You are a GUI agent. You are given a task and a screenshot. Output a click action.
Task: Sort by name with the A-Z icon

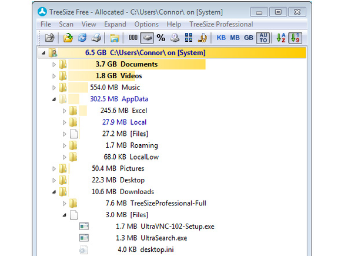click(x=281, y=38)
